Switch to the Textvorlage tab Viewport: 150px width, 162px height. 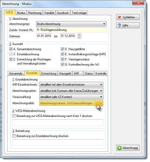pyautogui.click(x=79, y=13)
